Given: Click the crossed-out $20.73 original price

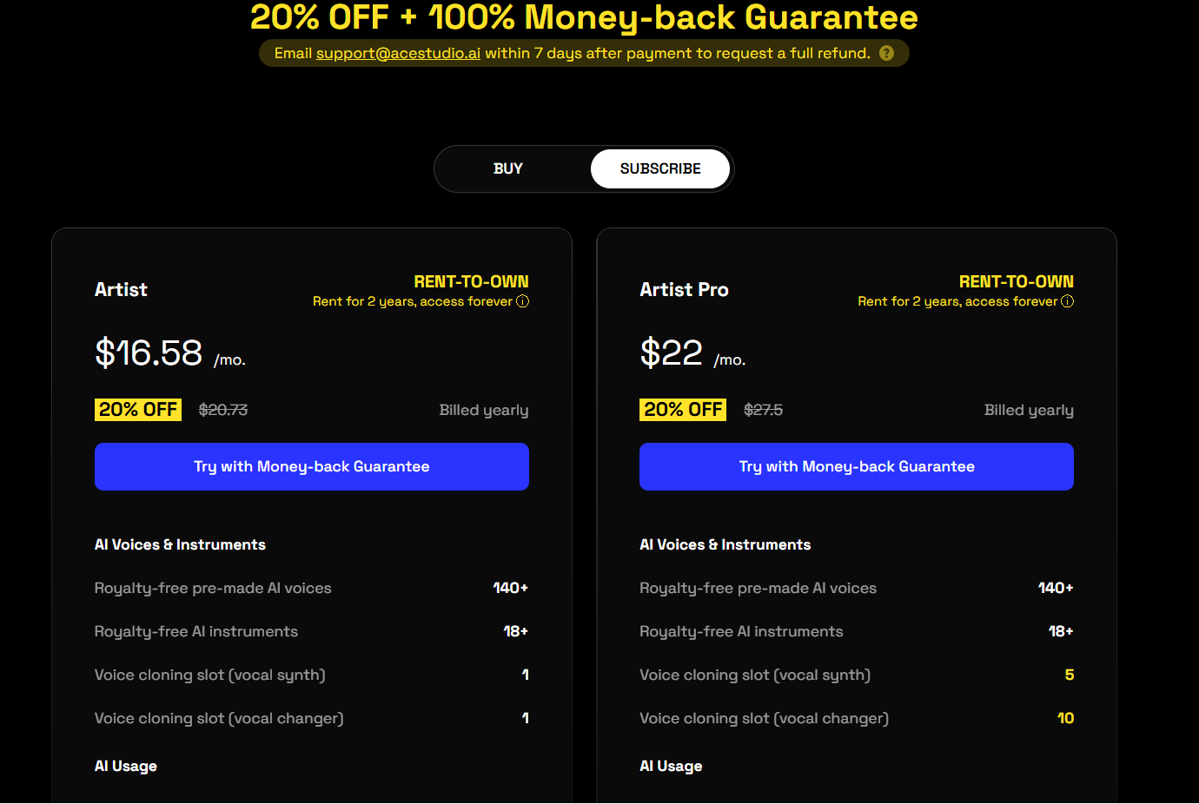Looking at the screenshot, I should (223, 410).
